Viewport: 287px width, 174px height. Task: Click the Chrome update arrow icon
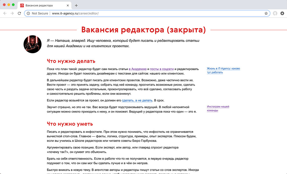pos(282,13)
